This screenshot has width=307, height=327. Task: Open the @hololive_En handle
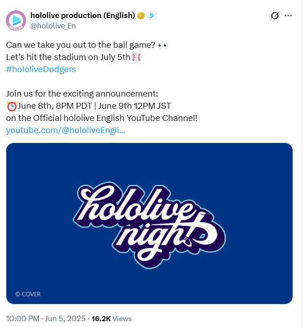pyautogui.click(x=53, y=26)
